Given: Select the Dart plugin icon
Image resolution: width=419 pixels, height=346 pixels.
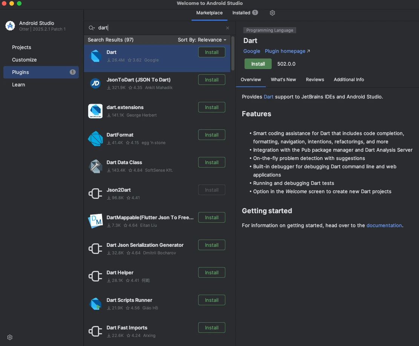Looking at the screenshot, I should pyautogui.click(x=95, y=56).
